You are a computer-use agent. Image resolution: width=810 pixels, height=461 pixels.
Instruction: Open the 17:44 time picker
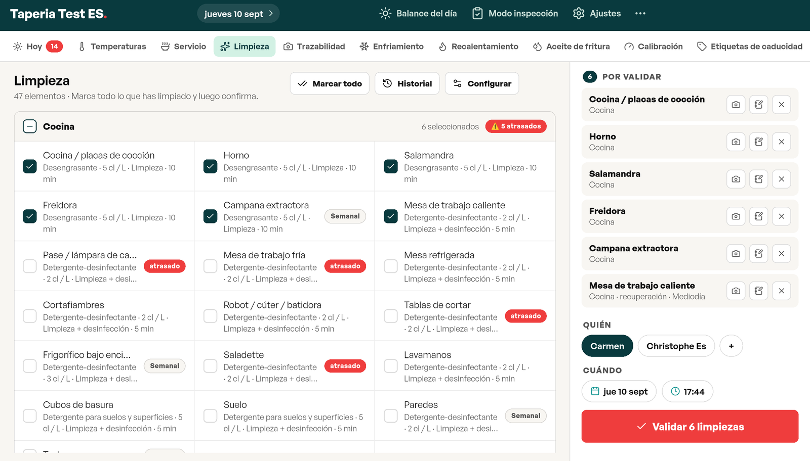click(x=687, y=392)
